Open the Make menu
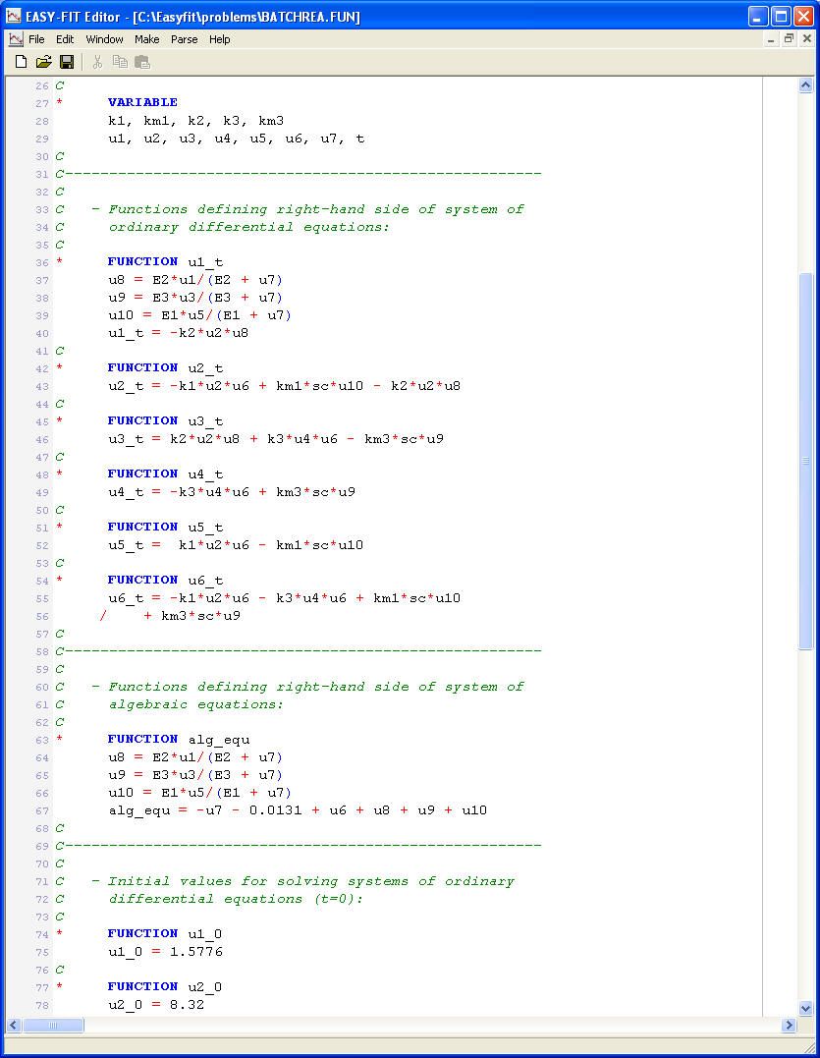Screen dimensions: 820x1058 147,39
